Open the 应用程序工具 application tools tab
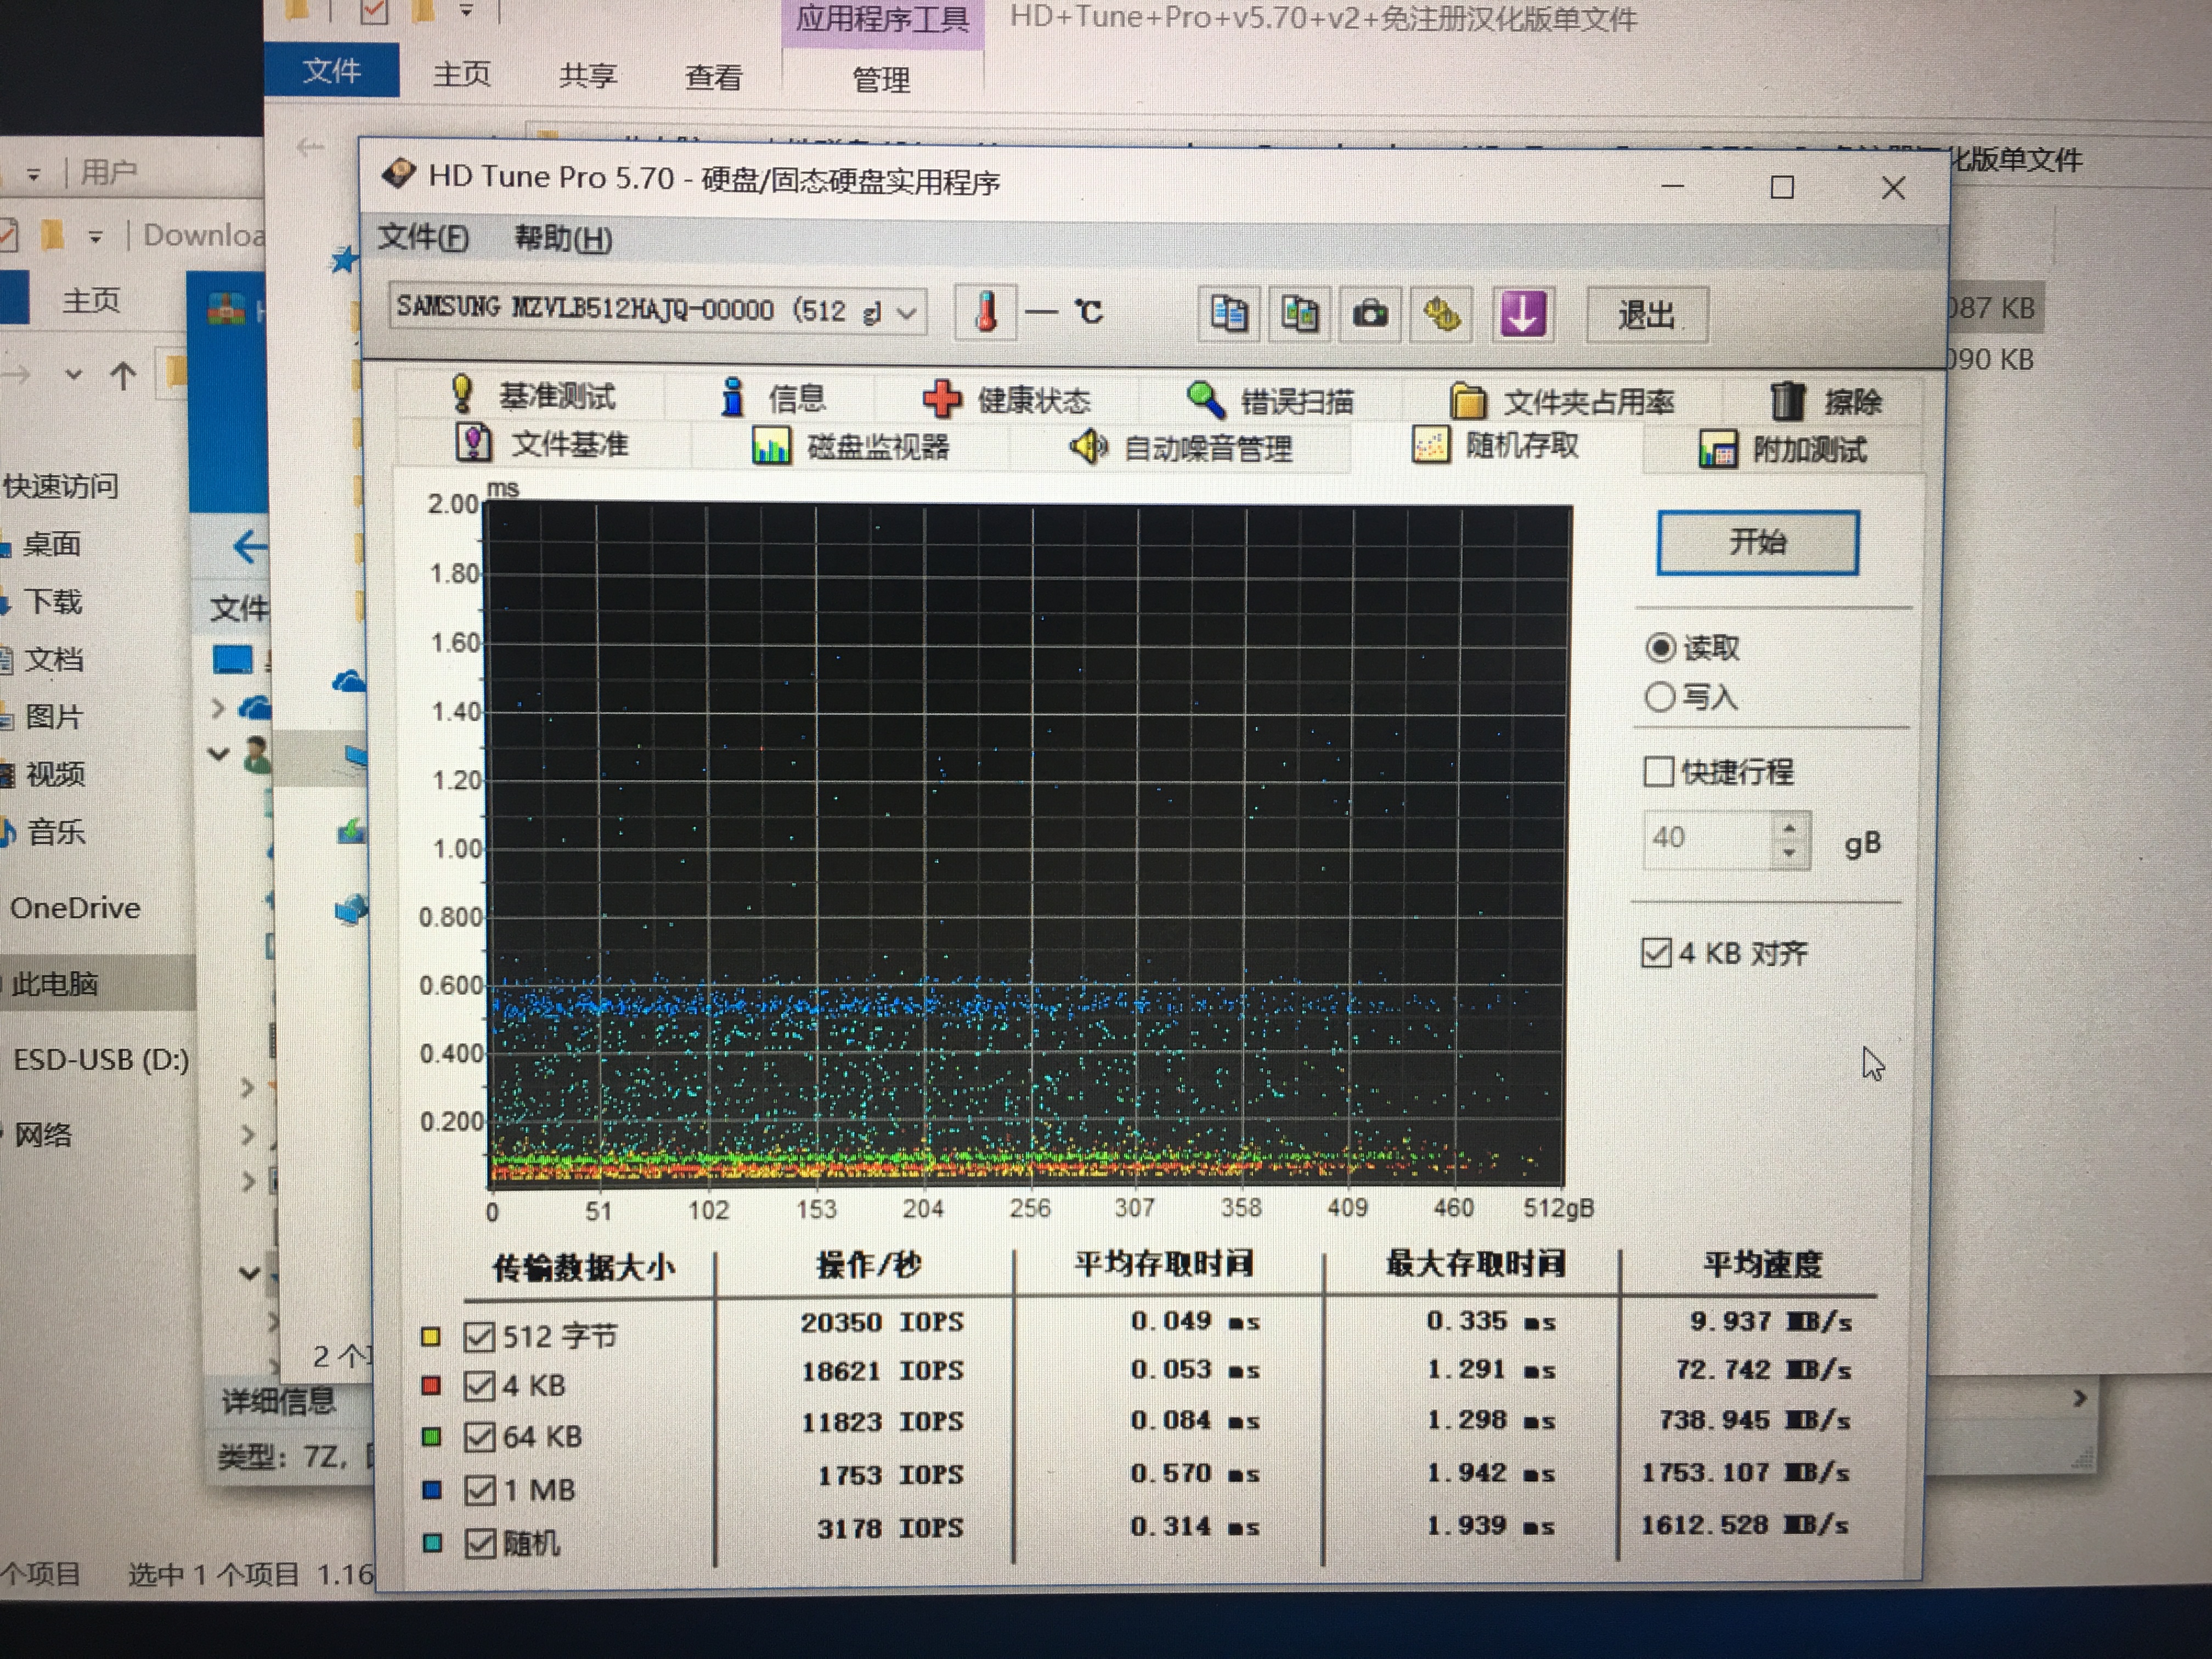The image size is (2212, 1659). (882, 19)
